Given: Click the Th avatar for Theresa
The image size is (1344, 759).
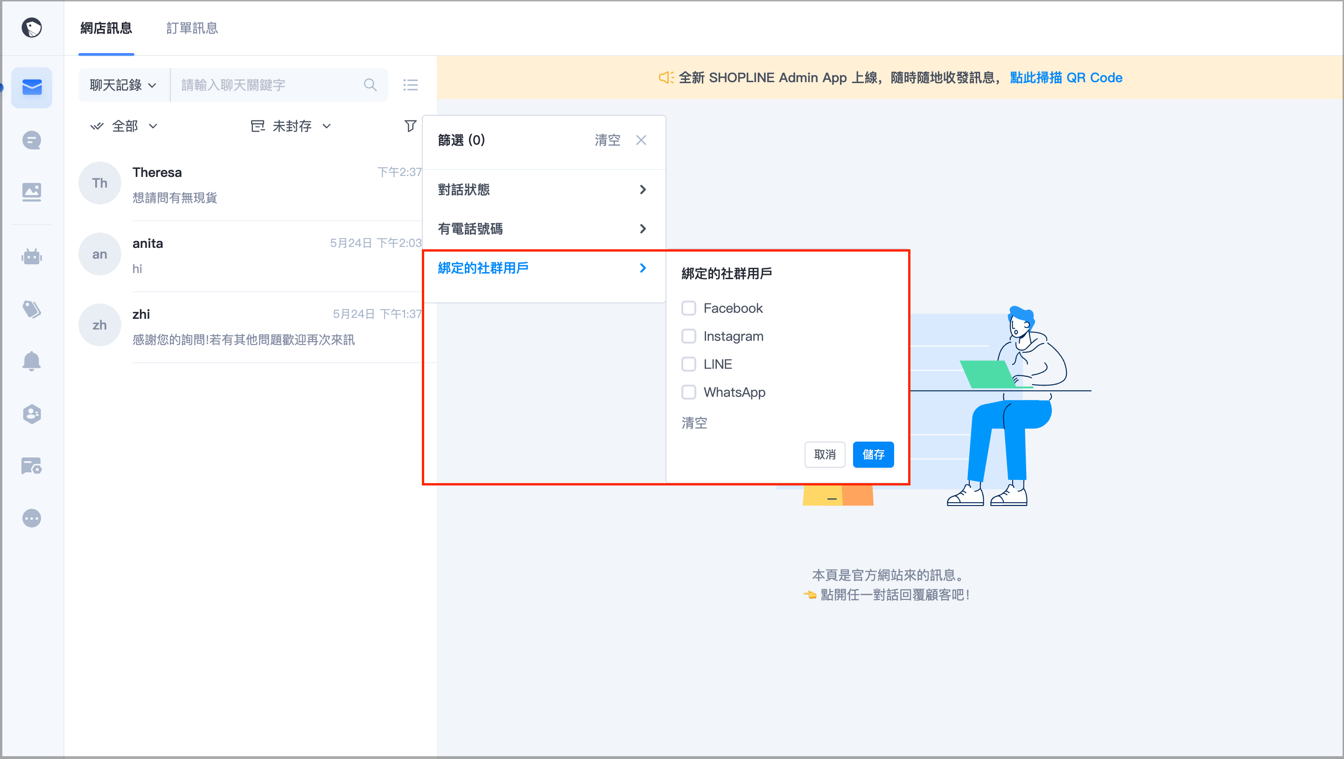Looking at the screenshot, I should (x=100, y=183).
